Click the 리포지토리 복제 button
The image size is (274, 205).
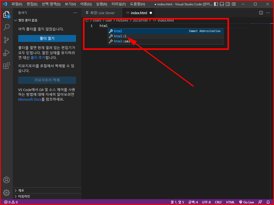tap(47, 80)
